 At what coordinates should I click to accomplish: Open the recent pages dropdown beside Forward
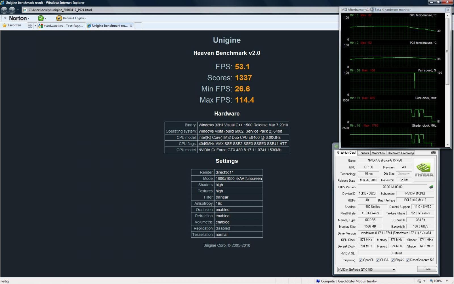point(18,10)
